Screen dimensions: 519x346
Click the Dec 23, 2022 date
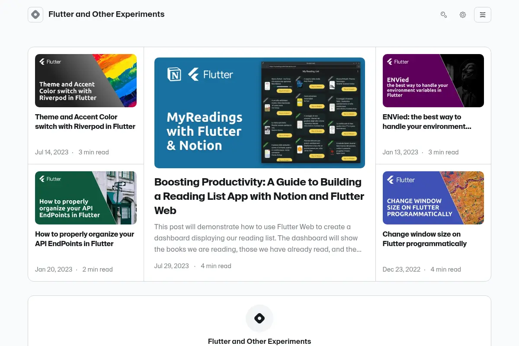pos(401,269)
